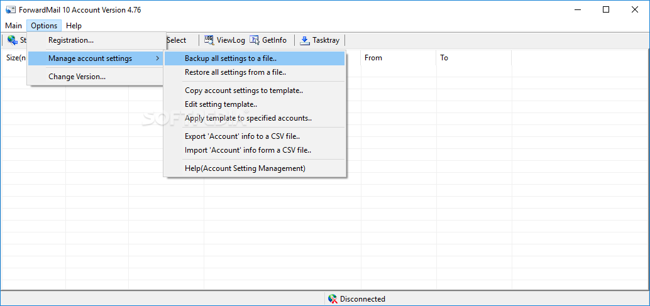Select Manage account settings submenu entry
This screenshot has width=650, height=306.
[95, 58]
